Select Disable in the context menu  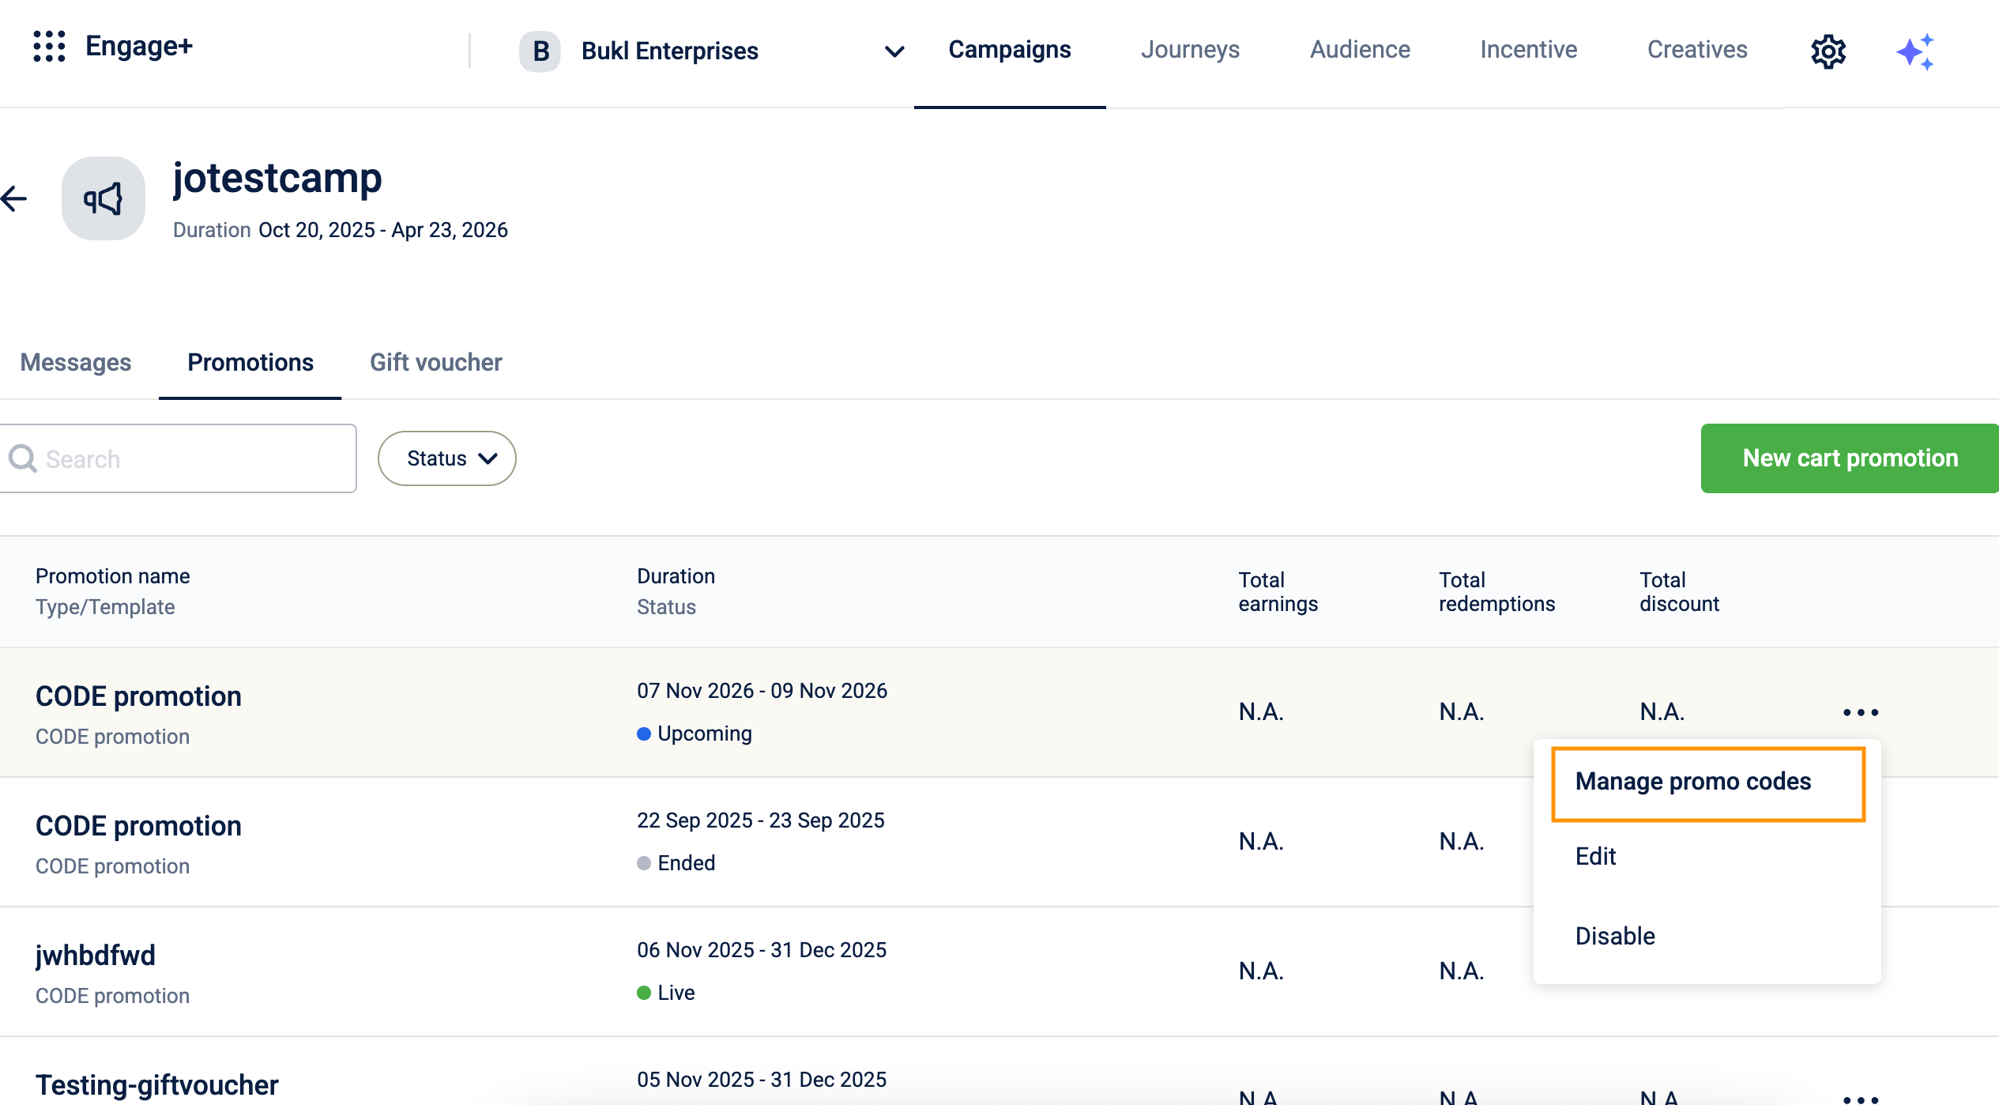[1614, 936]
